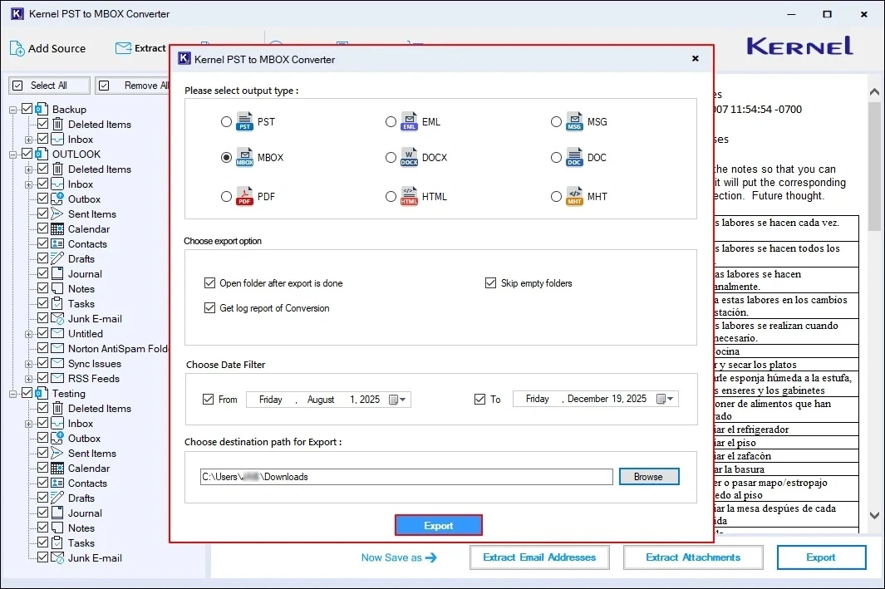Select the HTML output icon
Image resolution: width=885 pixels, height=589 pixels.
pyautogui.click(x=408, y=196)
